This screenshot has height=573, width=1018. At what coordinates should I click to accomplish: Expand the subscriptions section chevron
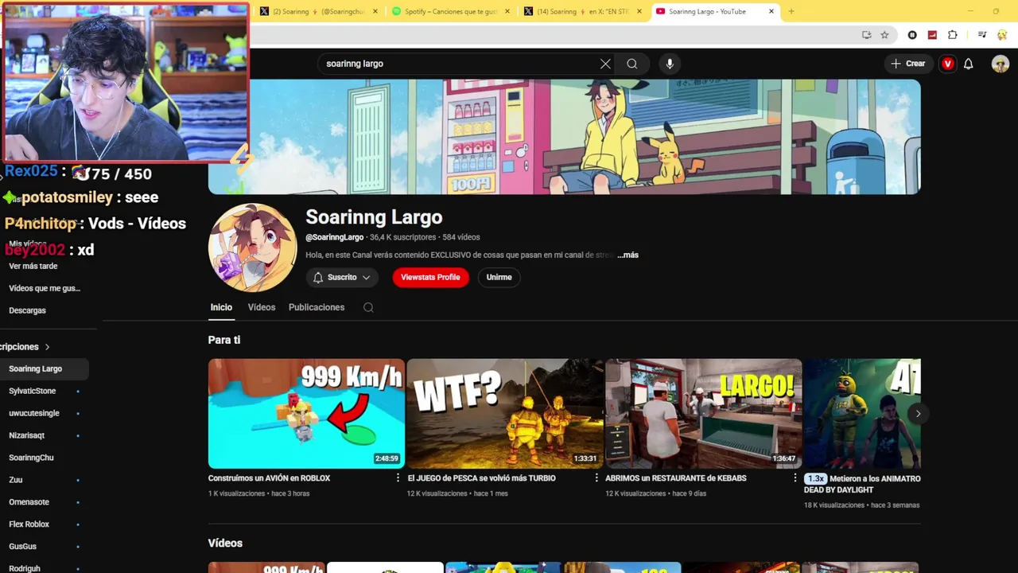[47, 347]
